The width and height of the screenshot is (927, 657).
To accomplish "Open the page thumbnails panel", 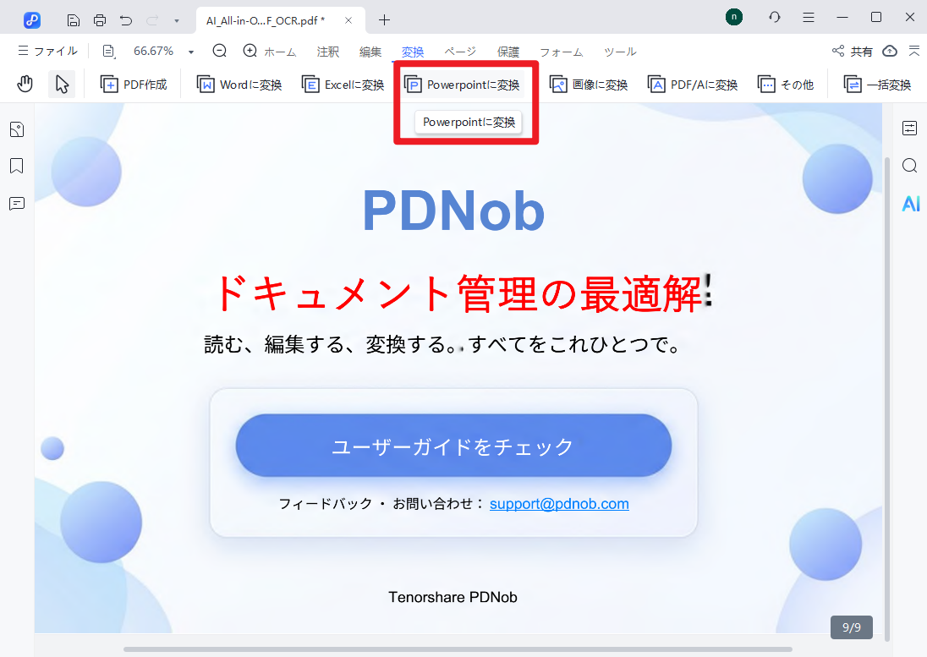I will [x=17, y=129].
